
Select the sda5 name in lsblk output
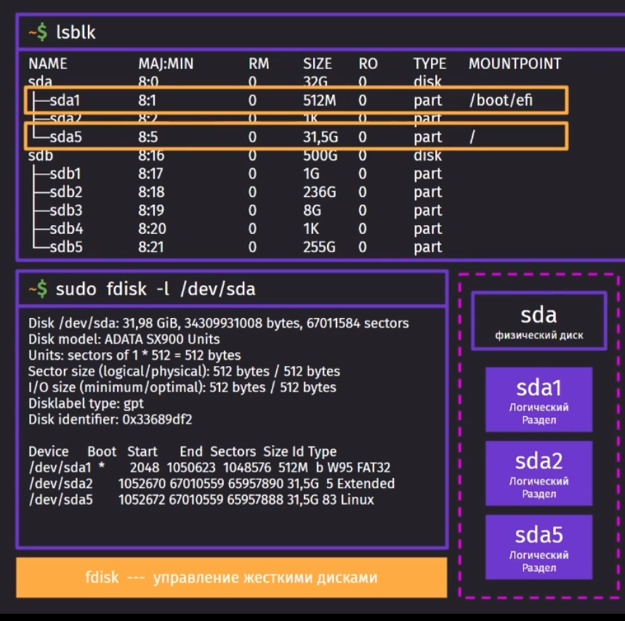point(65,137)
